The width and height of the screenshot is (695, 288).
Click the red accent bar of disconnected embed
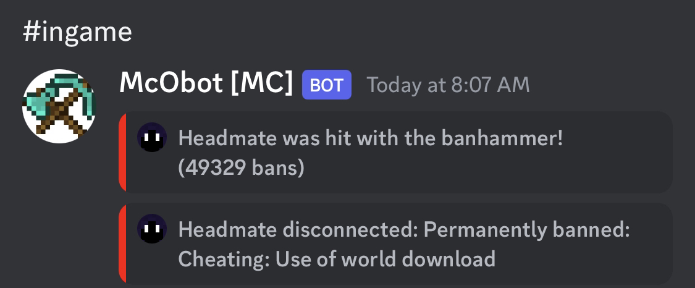point(122,244)
